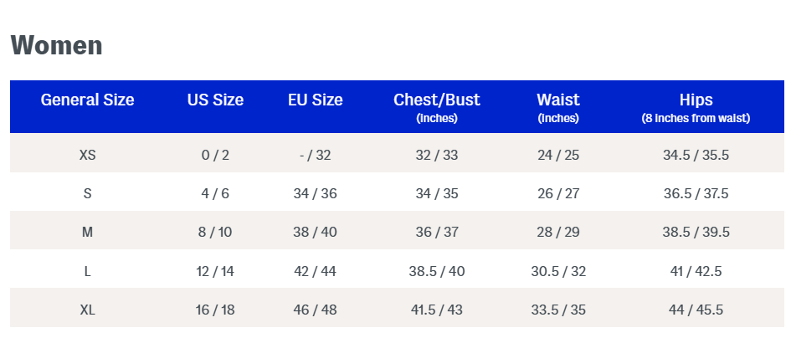The width and height of the screenshot is (791, 338).
Task: Click the XL size row label
Action: point(87,310)
